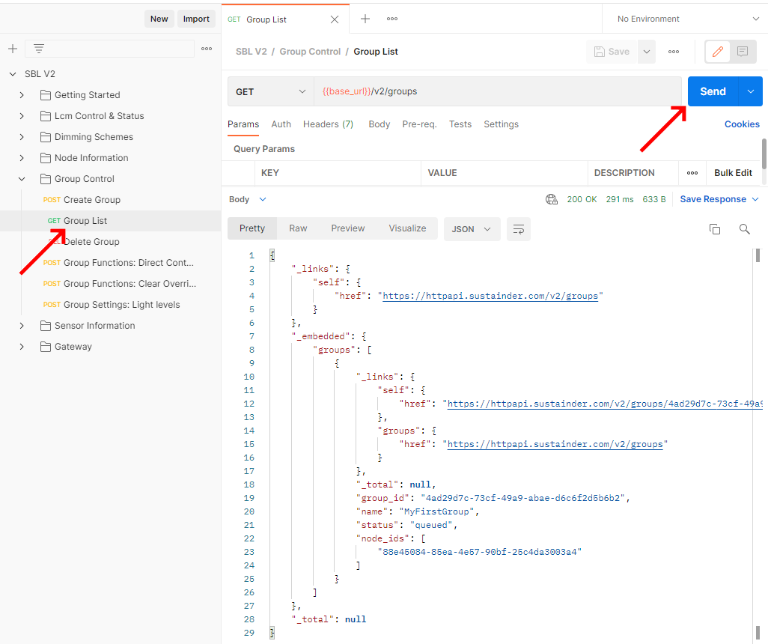The height and width of the screenshot is (644, 768).
Task: Collapse the Group Control folder
Action: (22, 179)
